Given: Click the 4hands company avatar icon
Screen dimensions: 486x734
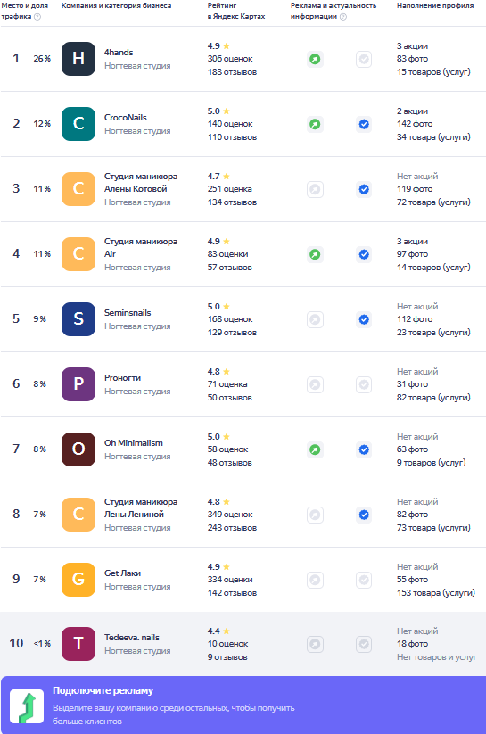Looking at the screenshot, I should [x=78, y=59].
